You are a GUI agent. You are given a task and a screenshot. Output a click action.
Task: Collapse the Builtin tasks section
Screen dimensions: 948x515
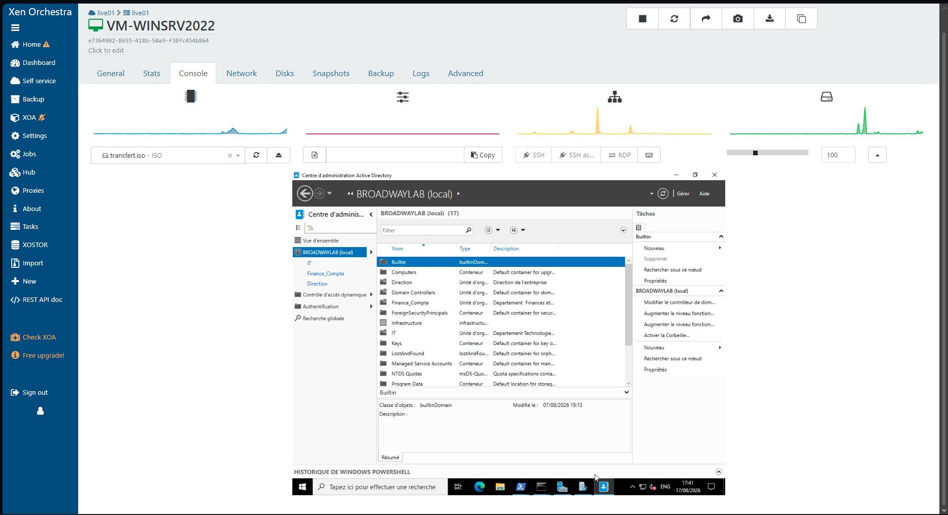[721, 236]
